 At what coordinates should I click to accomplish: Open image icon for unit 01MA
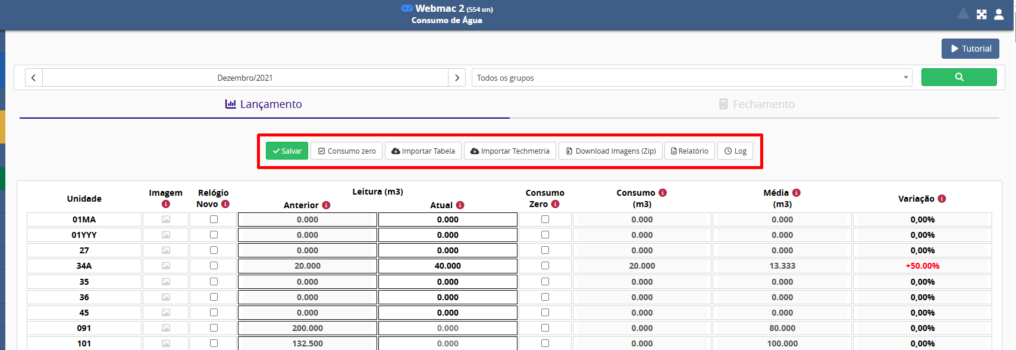point(166,219)
